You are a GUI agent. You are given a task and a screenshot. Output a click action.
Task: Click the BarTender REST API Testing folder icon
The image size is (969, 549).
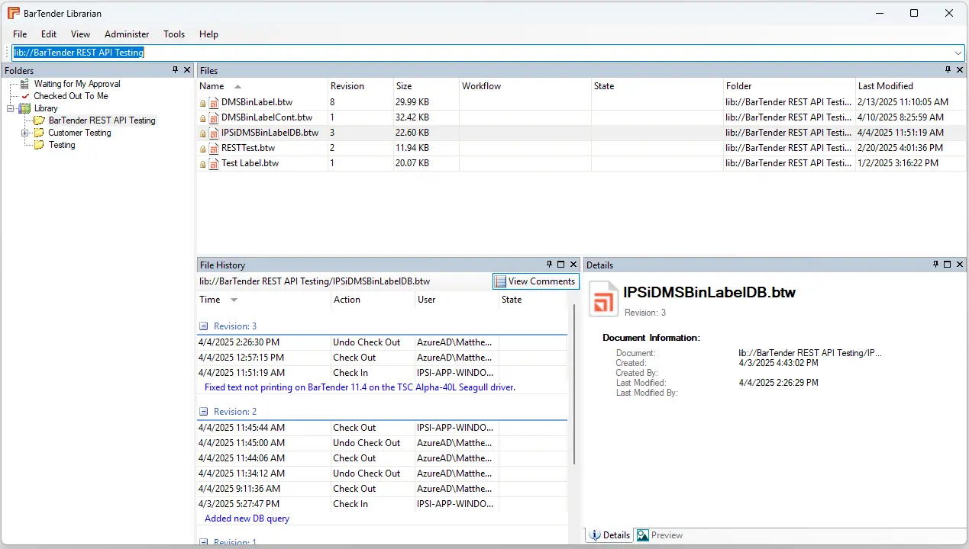point(39,120)
